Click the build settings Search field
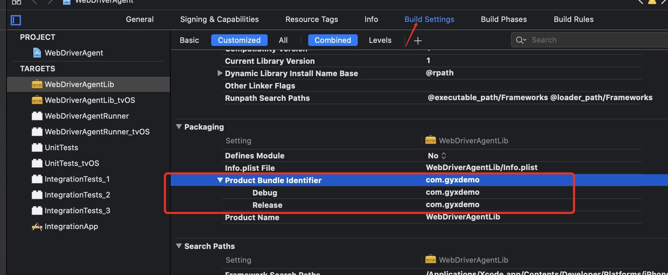 pos(590,40)
